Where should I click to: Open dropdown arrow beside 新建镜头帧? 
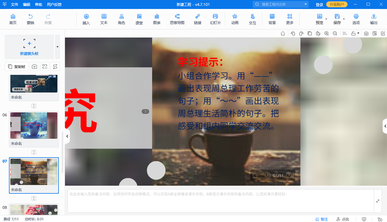57,47
